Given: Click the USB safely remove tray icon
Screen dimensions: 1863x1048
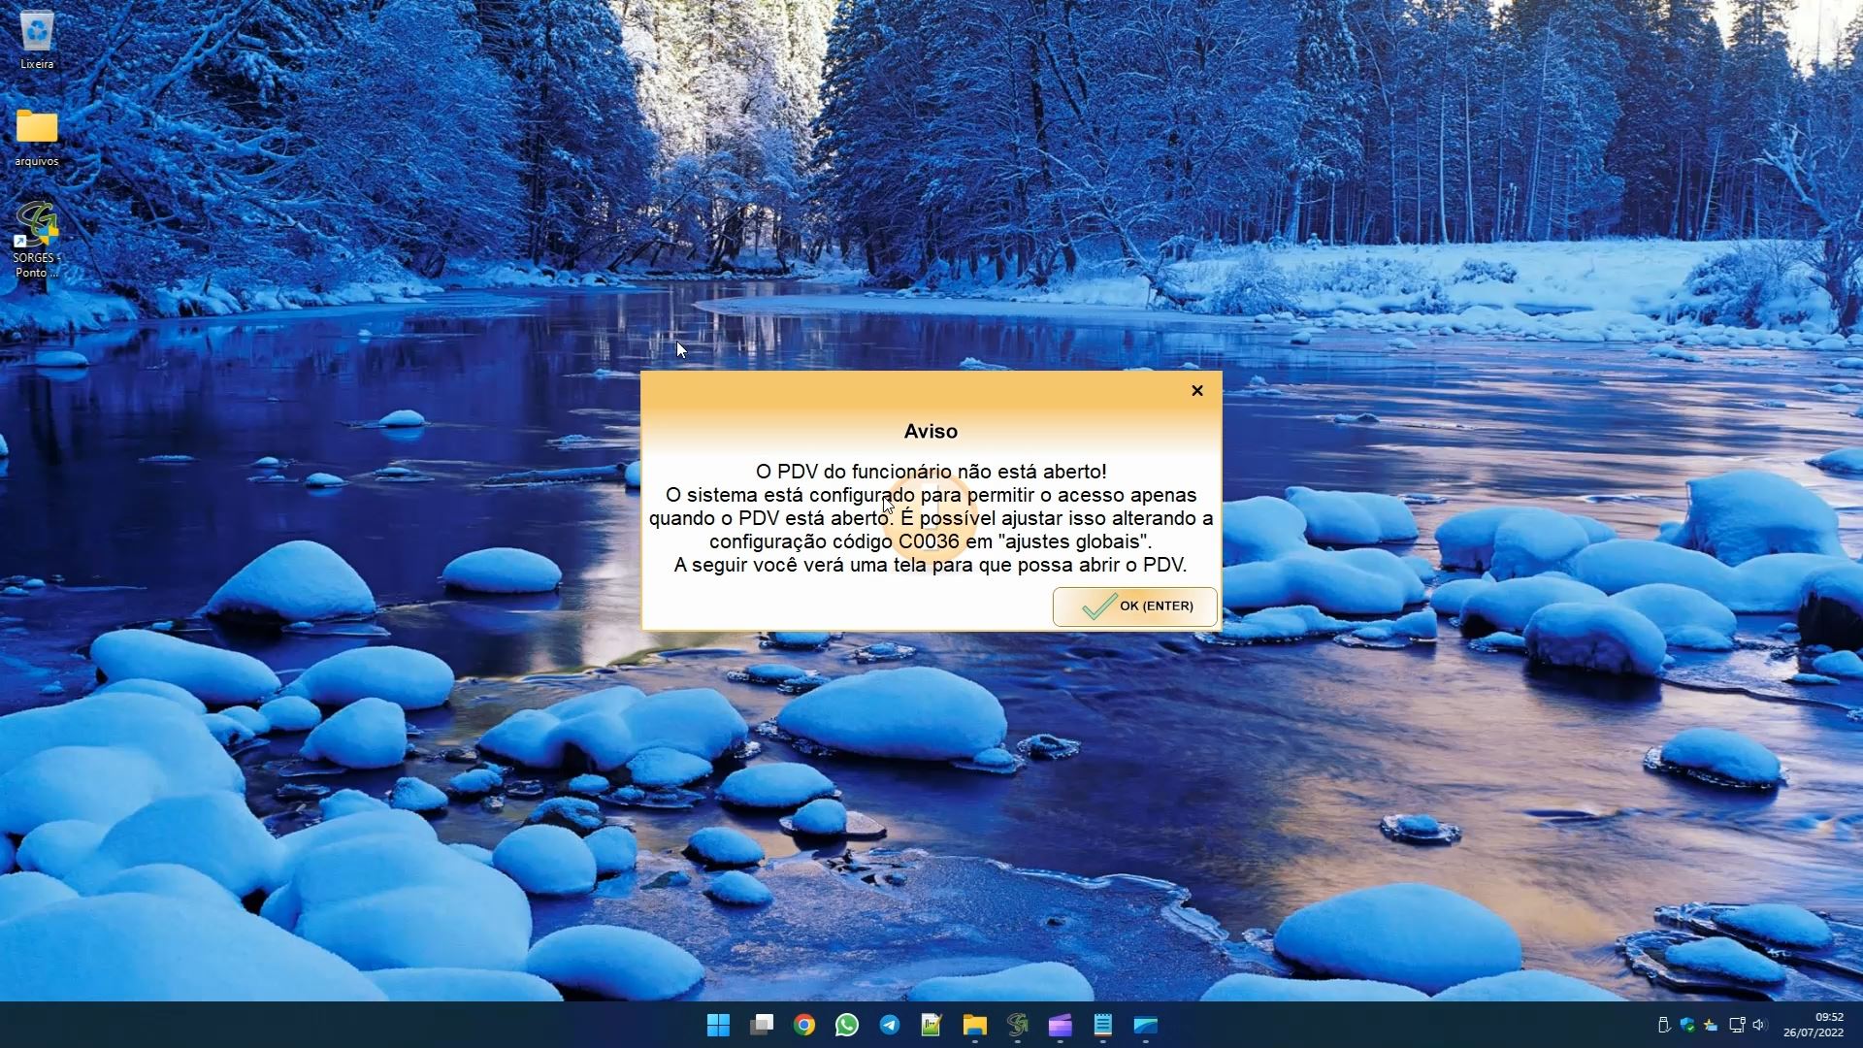Looking at the screenshot, I should [x=1663, y=1025].
